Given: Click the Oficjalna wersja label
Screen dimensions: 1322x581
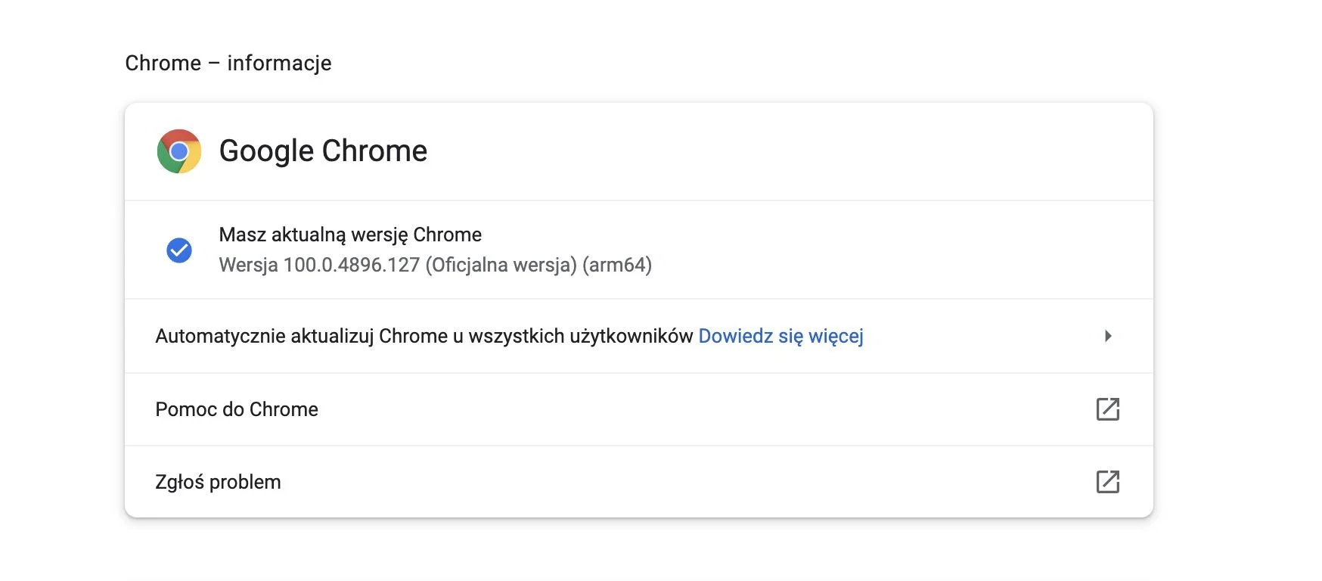Looking at the screenshot, I should [501, 265].
